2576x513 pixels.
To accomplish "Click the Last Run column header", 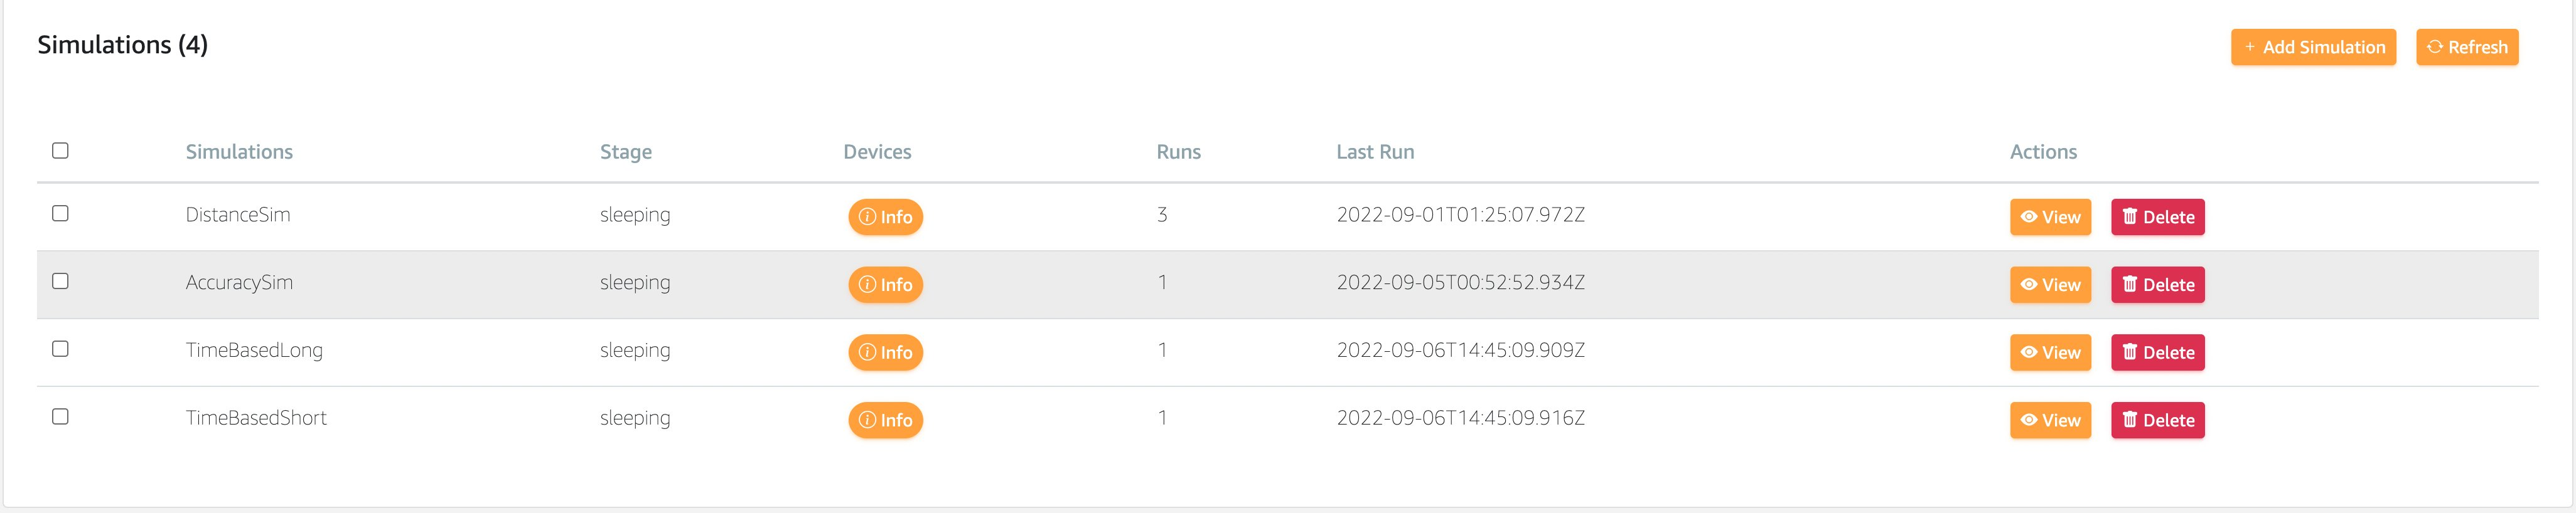I will (1374, 152).
